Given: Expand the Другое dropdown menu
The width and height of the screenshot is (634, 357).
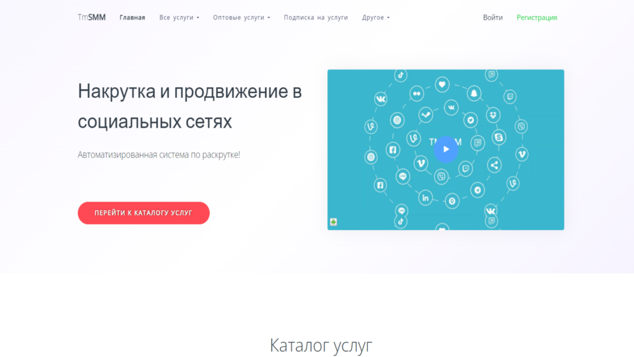Looking at the screenshot, I should (376, 17).
